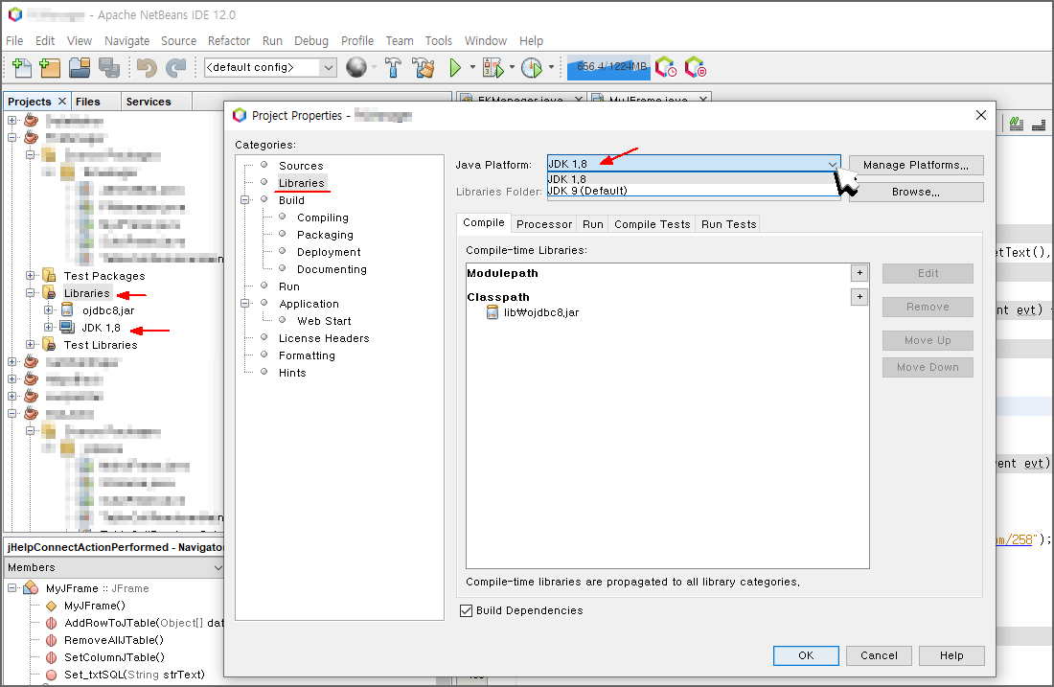This screenshot has width=1054, height=687.
Task: Expand the Test Packages node
Action: [31, 276]
